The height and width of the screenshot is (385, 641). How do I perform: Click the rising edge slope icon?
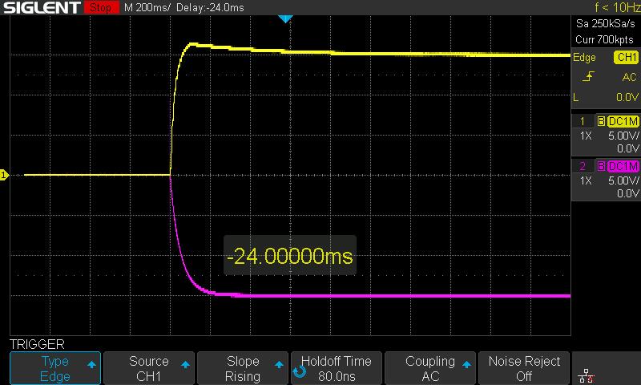click(x=588, y=76)
